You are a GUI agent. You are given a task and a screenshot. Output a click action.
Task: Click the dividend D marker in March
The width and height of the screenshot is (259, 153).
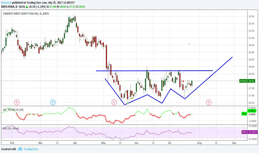53,102
